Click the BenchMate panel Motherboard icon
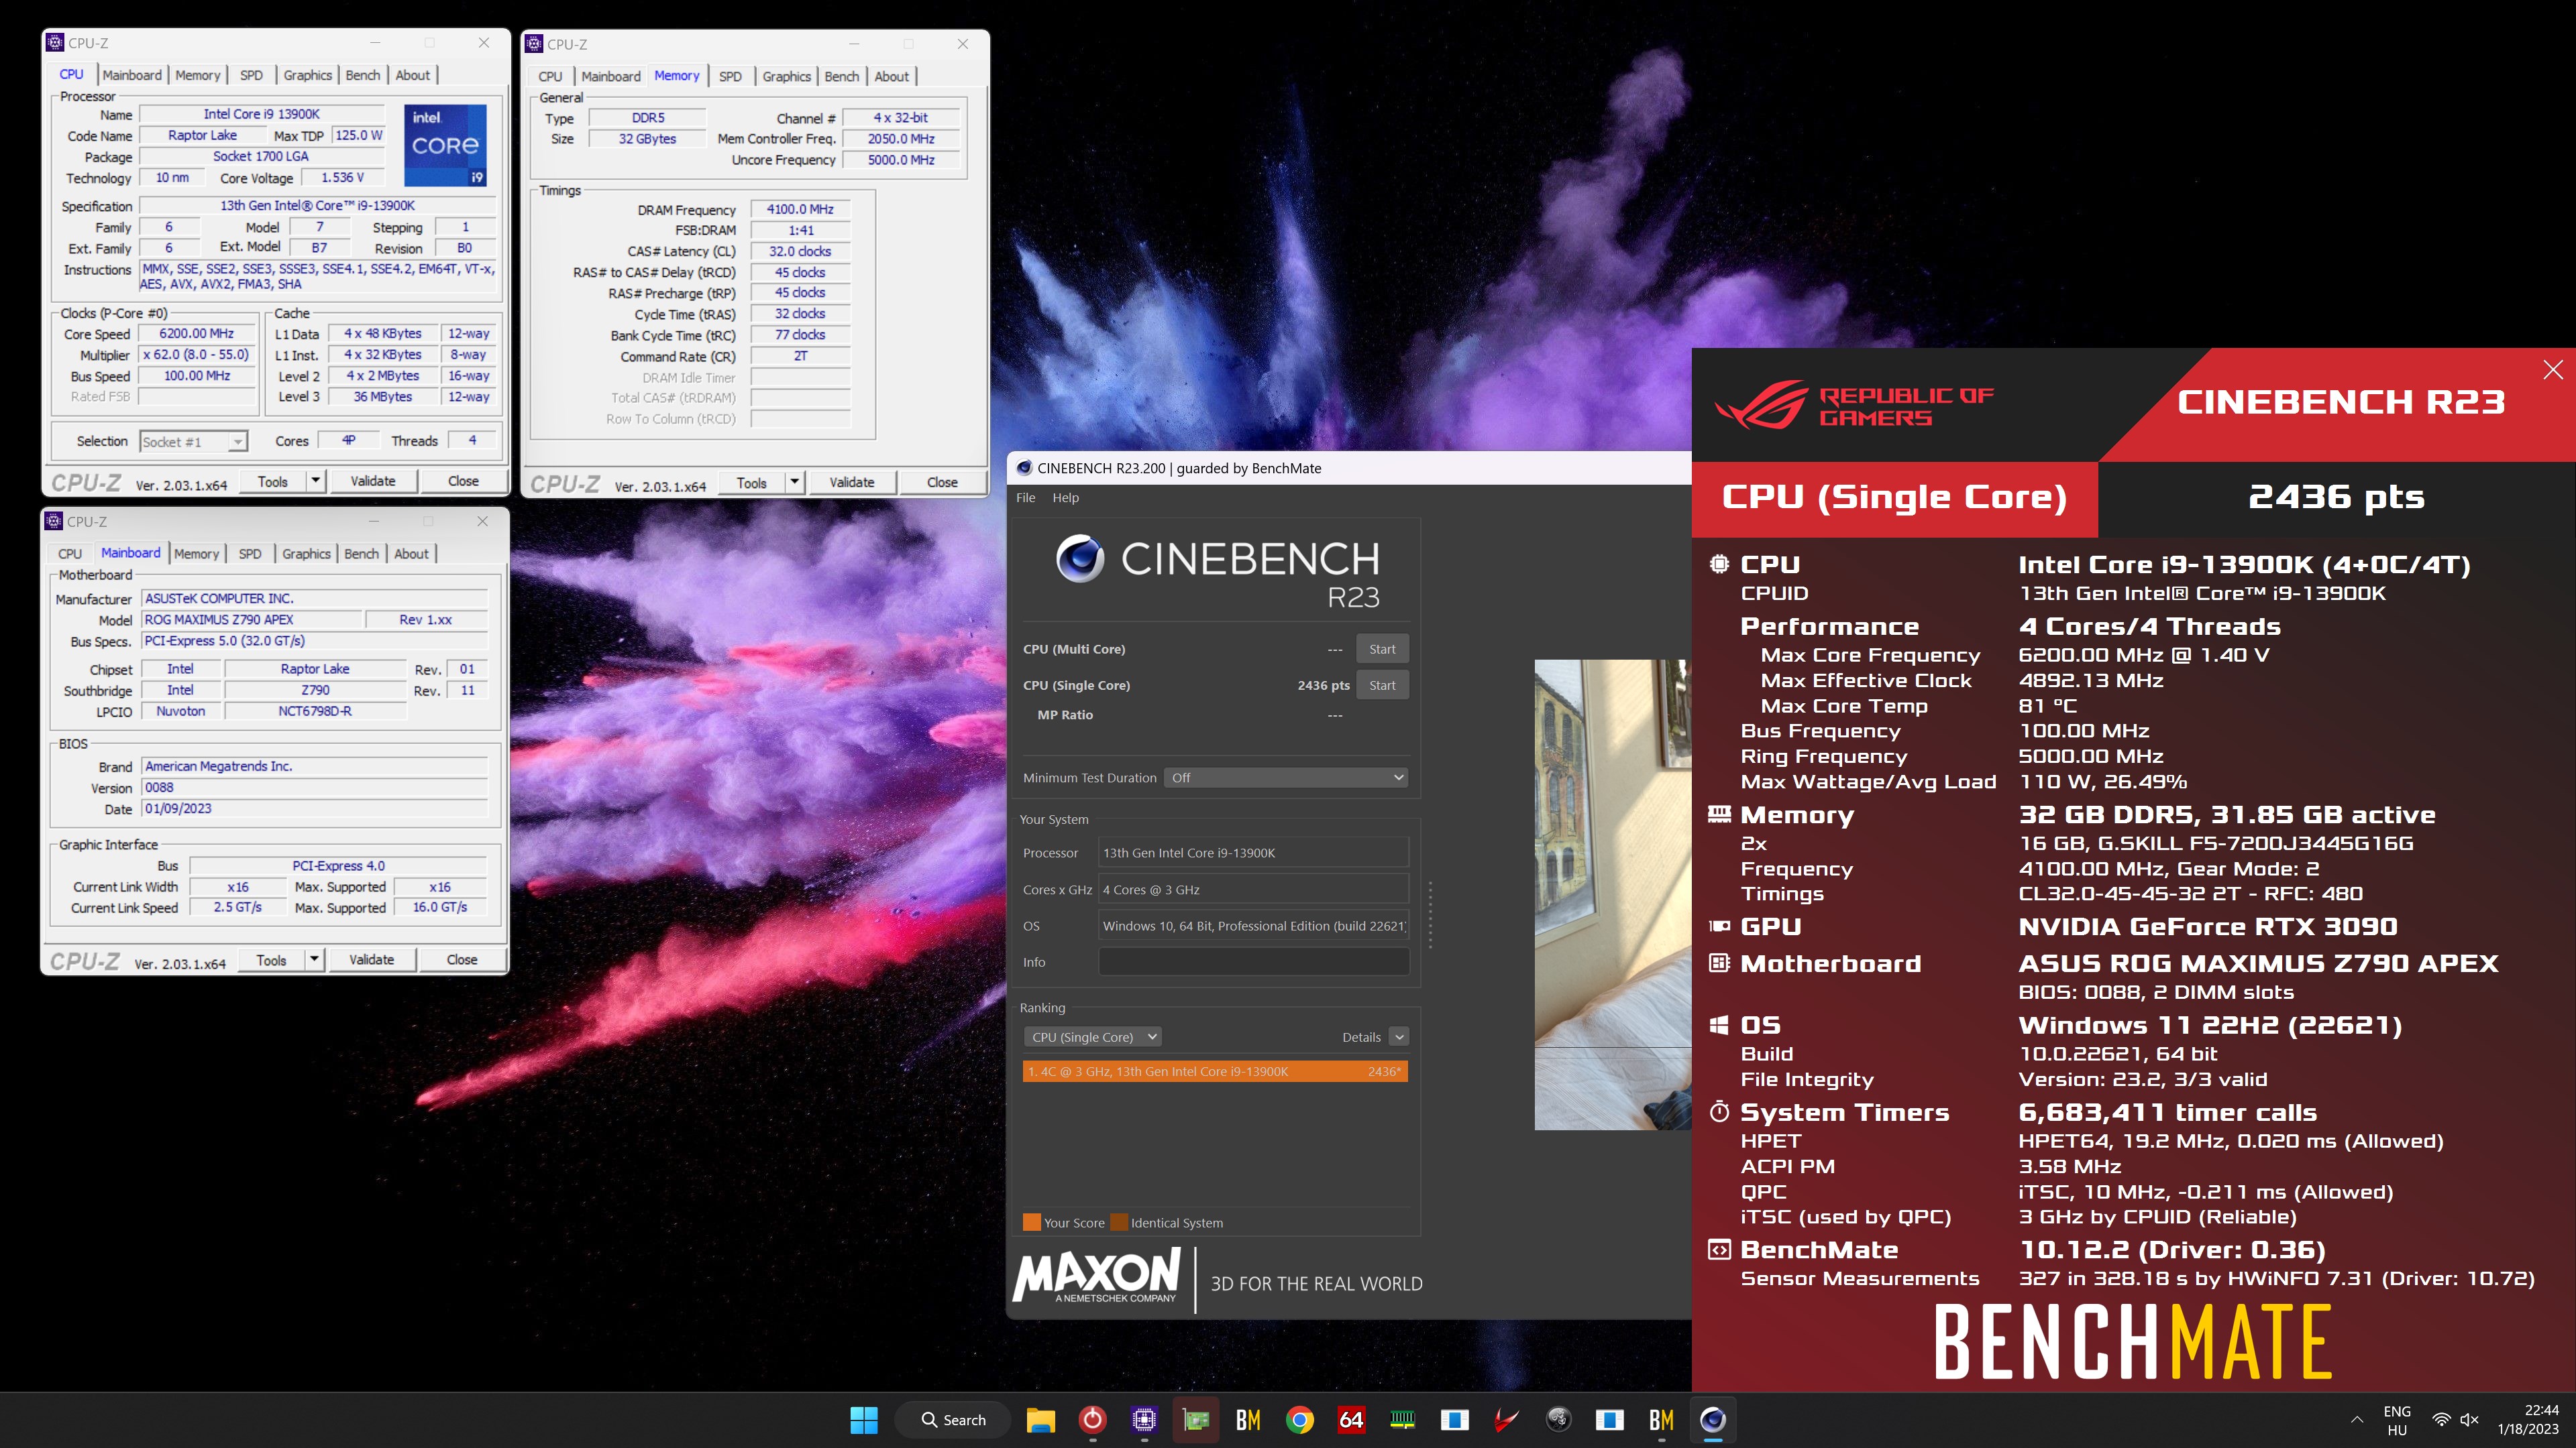This screenshot has width=2576, height=1448. pos(1719,963)
